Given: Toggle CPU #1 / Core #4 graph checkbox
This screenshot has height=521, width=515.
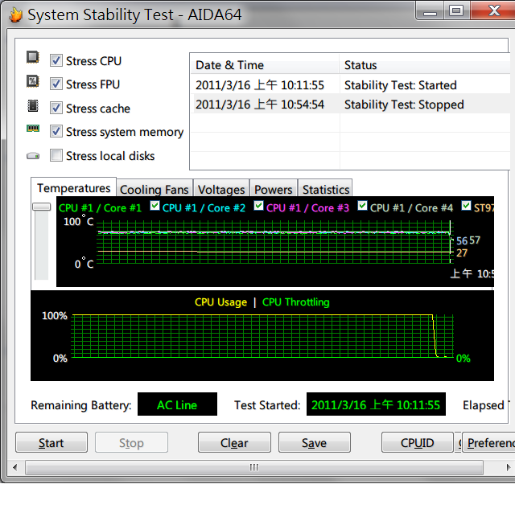Looking at the screenshot, I should tap(362, 206).
